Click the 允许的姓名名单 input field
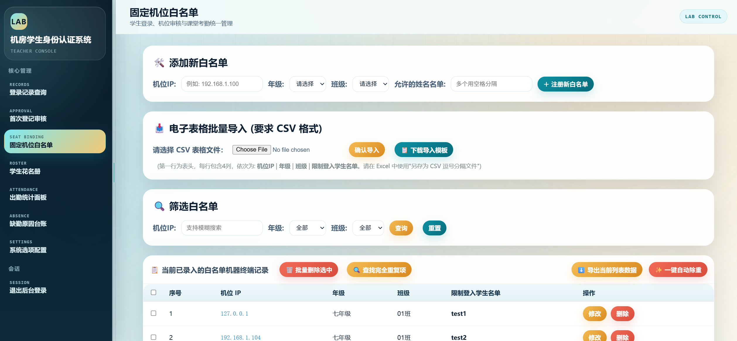This screenshot has width=737, height=341. (x=491, y=84)
